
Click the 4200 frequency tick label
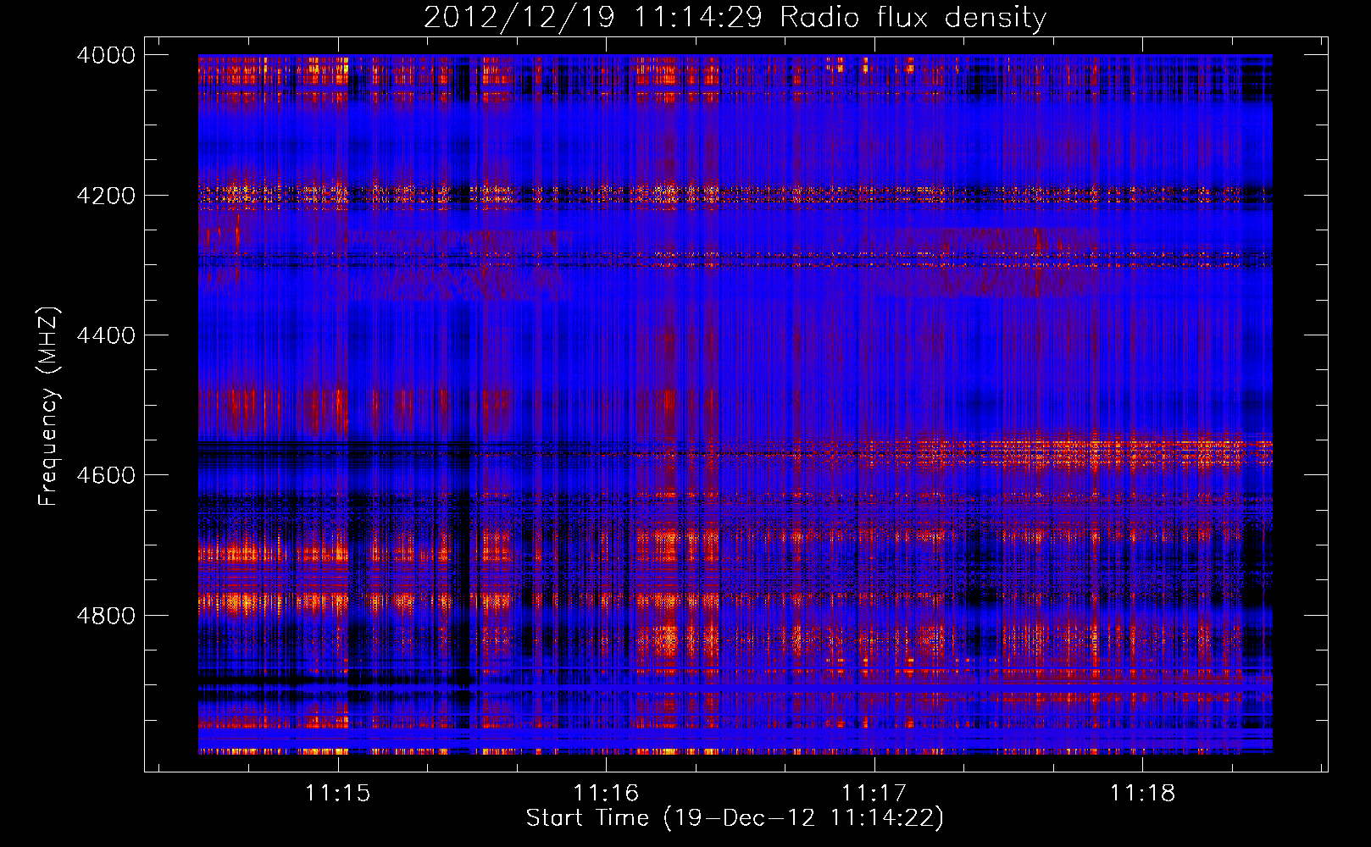[106, 196]
